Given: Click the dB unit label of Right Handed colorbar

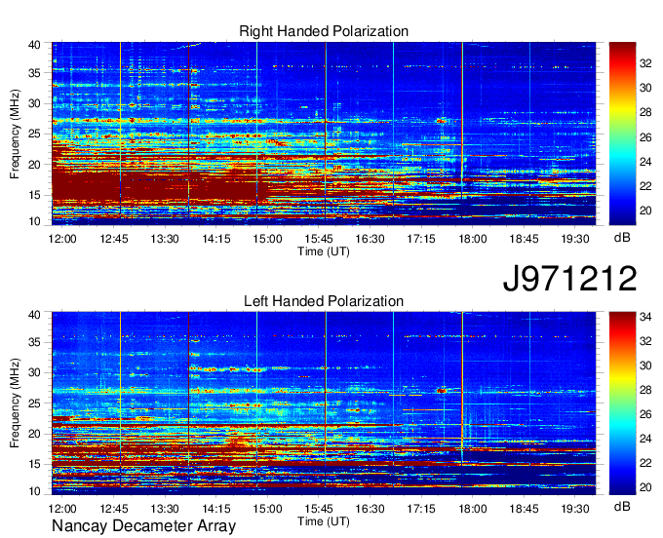Looking at the screenshot, I should point(622,238).
